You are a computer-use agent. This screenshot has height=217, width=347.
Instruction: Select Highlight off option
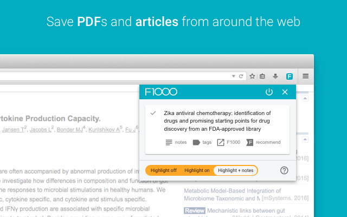pos(163,170)
